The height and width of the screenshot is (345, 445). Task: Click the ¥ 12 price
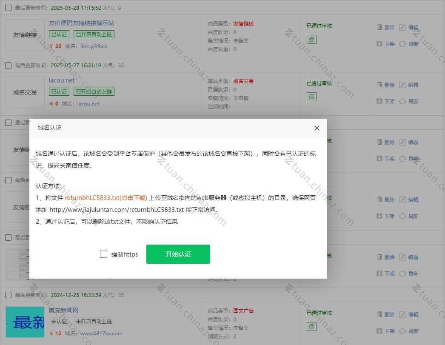[55, 334]
